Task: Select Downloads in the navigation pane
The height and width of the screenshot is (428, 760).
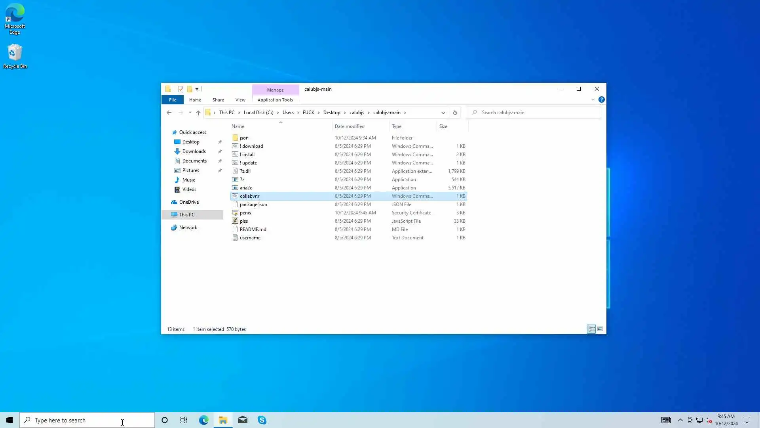Action: pos(194,151)
